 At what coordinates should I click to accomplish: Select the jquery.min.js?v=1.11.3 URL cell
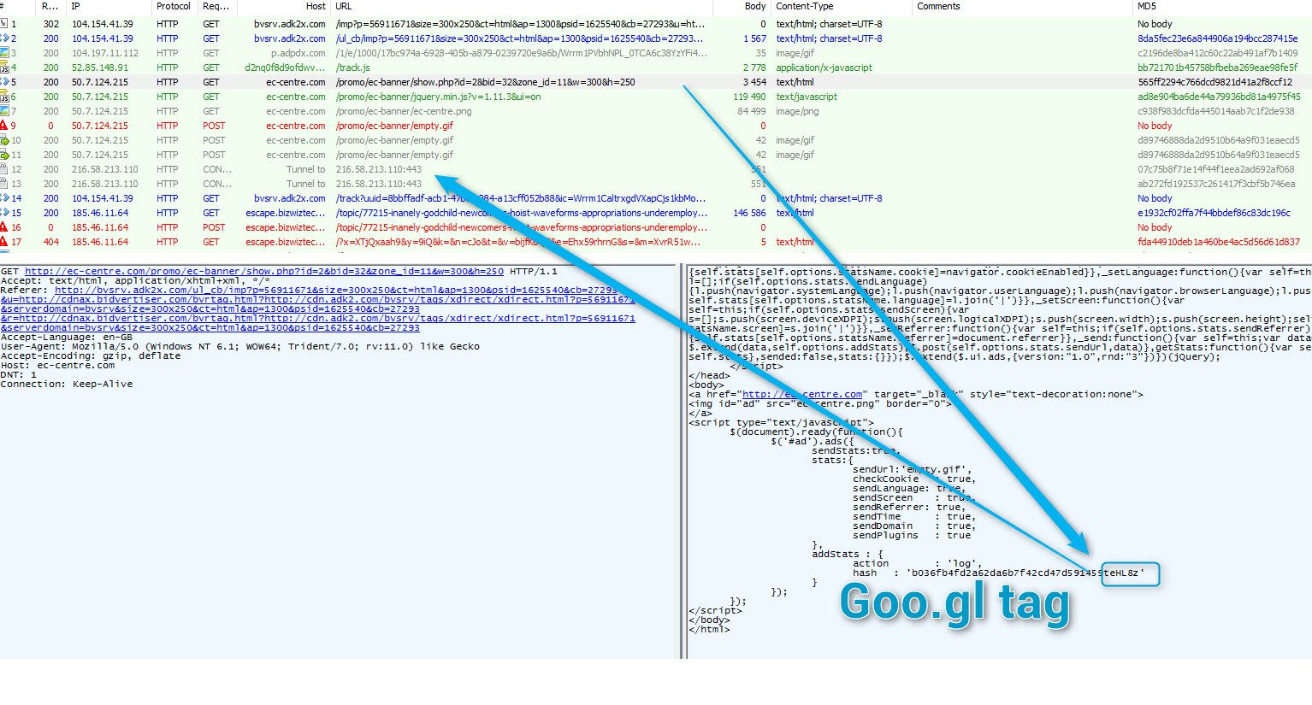point(439,97)
